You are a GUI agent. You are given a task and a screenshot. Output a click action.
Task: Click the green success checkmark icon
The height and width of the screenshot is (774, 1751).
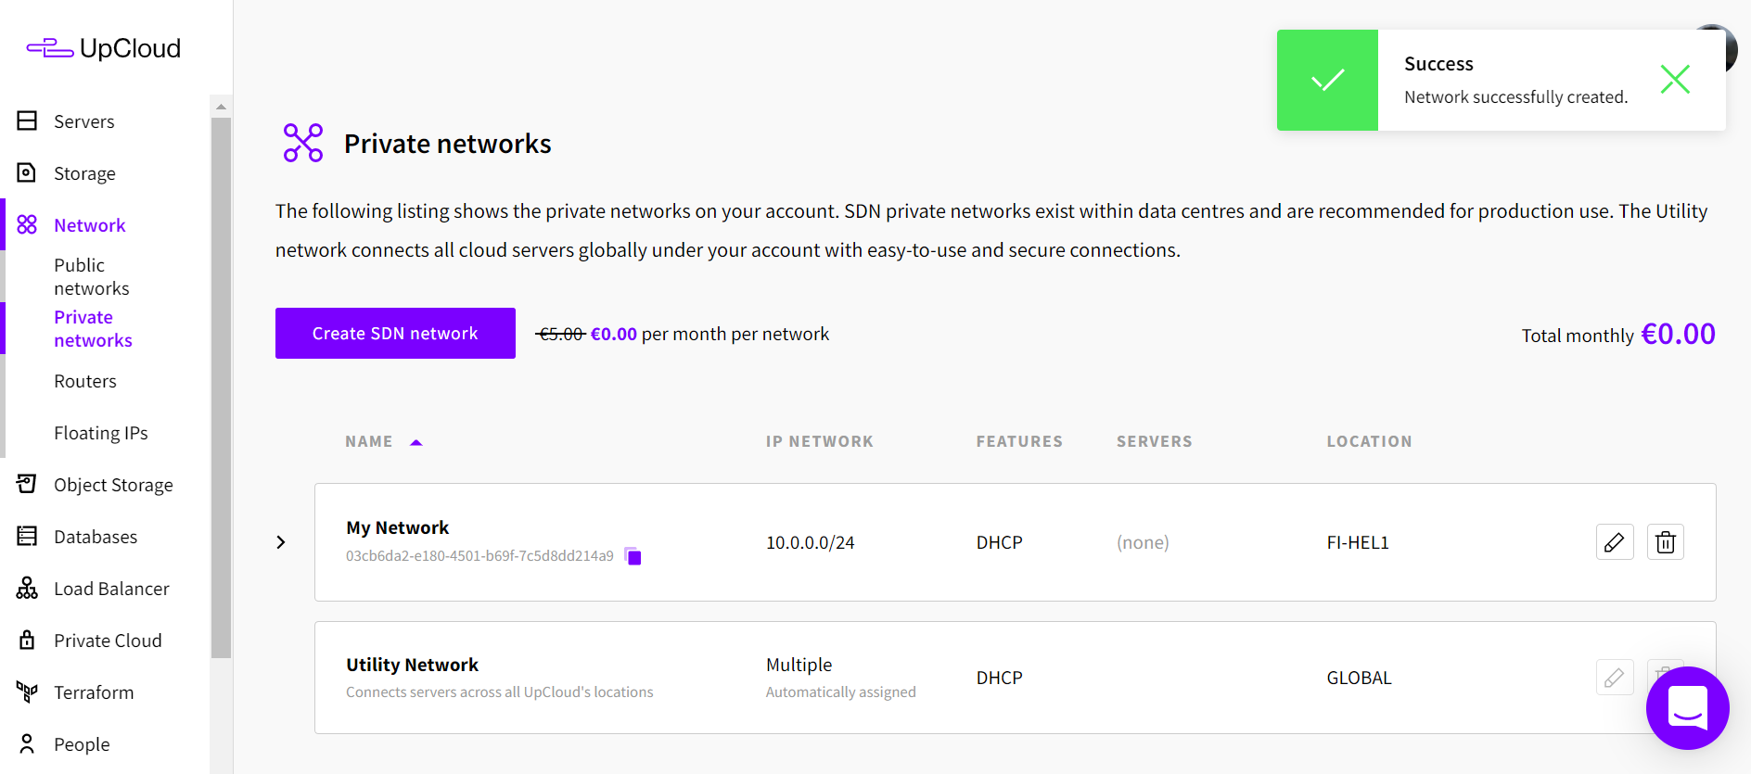pyautogui.click(x=1327, y=80)
